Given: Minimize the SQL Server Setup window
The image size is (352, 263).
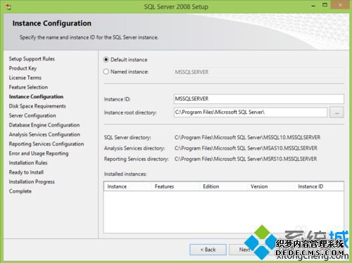Looking at the screenshot, I should [x=313, y=6].
